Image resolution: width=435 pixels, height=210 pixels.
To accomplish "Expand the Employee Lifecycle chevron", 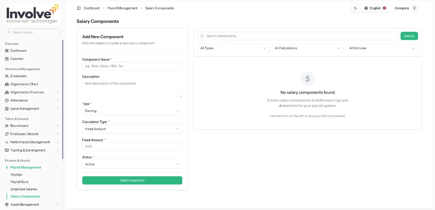I will click(x=57, y=134).
